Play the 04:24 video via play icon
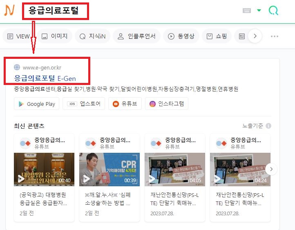 [x=217, y=179]
